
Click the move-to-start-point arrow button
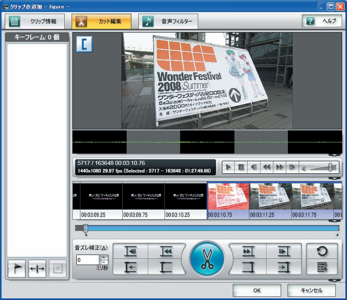(131, 267)
